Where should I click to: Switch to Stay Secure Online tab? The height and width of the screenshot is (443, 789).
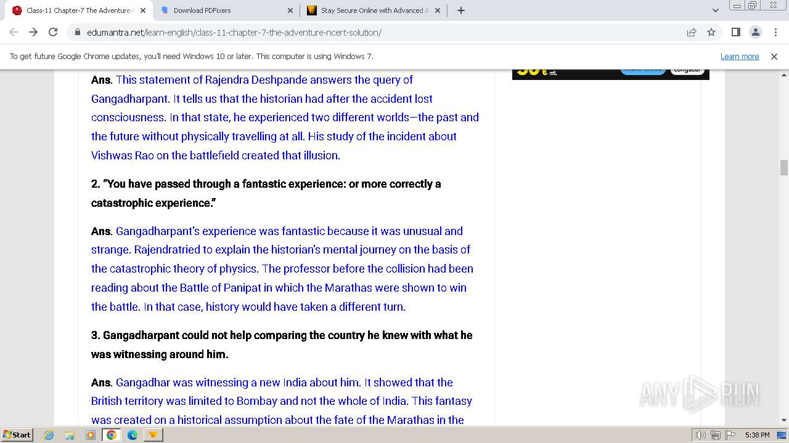(x=374, y=10)
